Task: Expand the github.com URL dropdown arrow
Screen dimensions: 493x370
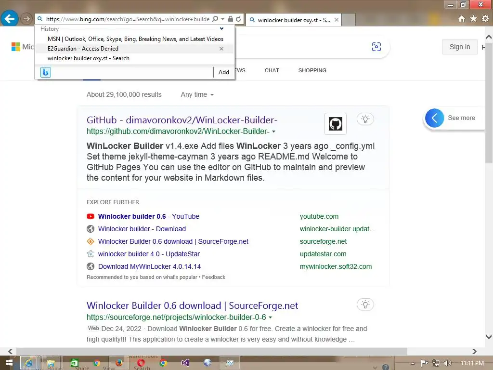Action: pyautogui.click(x=274, y=132)
